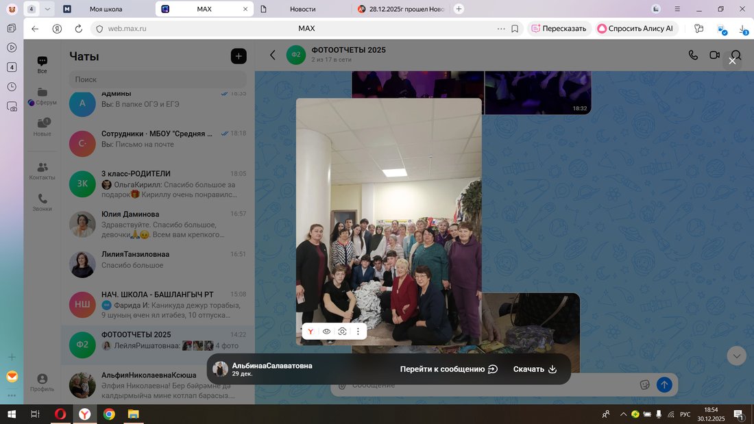Open Звонки section in sidebar

point(42,203)
